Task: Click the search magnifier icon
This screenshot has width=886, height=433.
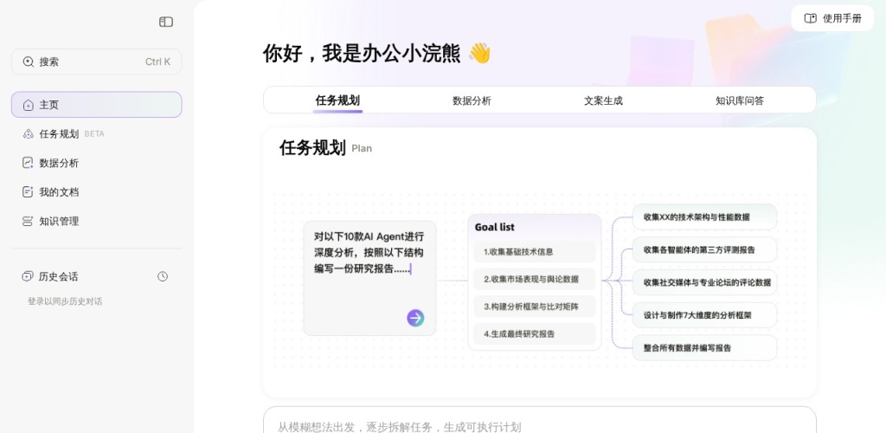Action: click(x=29, y=61)
